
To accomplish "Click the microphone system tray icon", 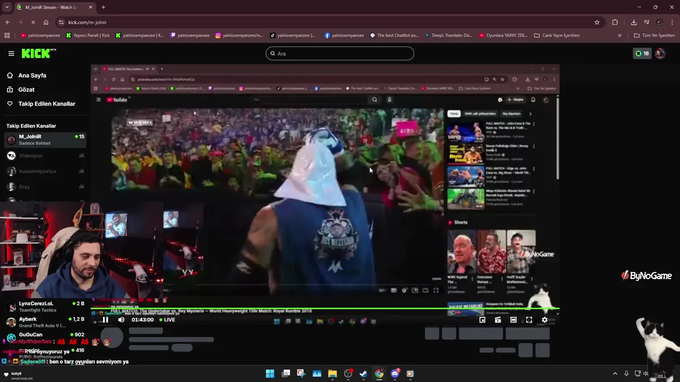I will [626, 374].
